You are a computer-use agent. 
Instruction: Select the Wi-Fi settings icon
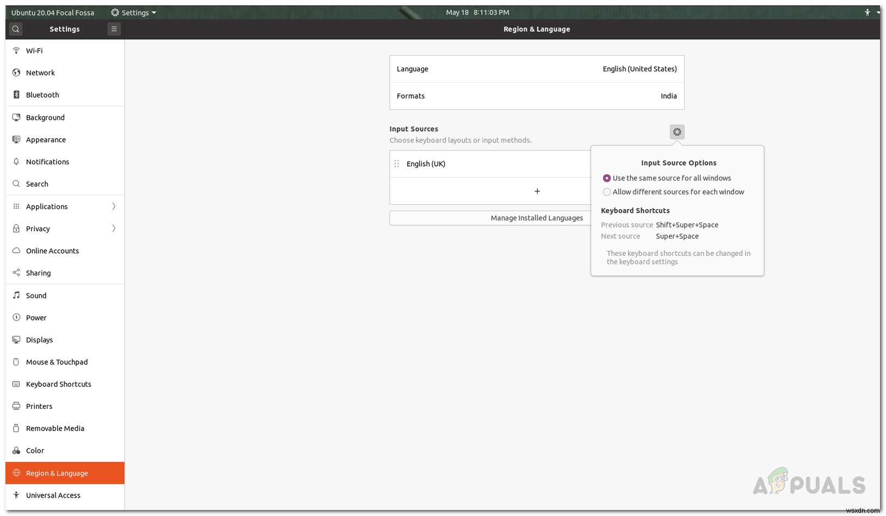pyautogui.click(x=16, y=50)
